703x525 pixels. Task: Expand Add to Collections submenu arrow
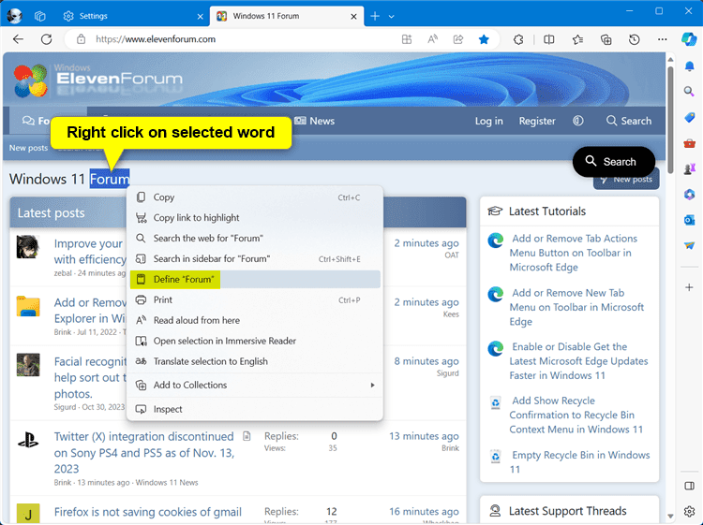pyautogui.click(x=372, y=386)
